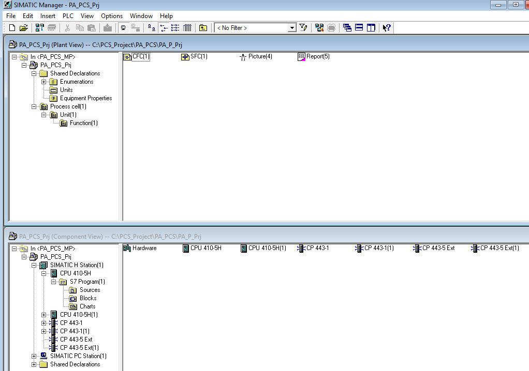The height and width of the screenshot is (371, 529).
Task: Switch to Details view icon
Action: coord(187,28)
